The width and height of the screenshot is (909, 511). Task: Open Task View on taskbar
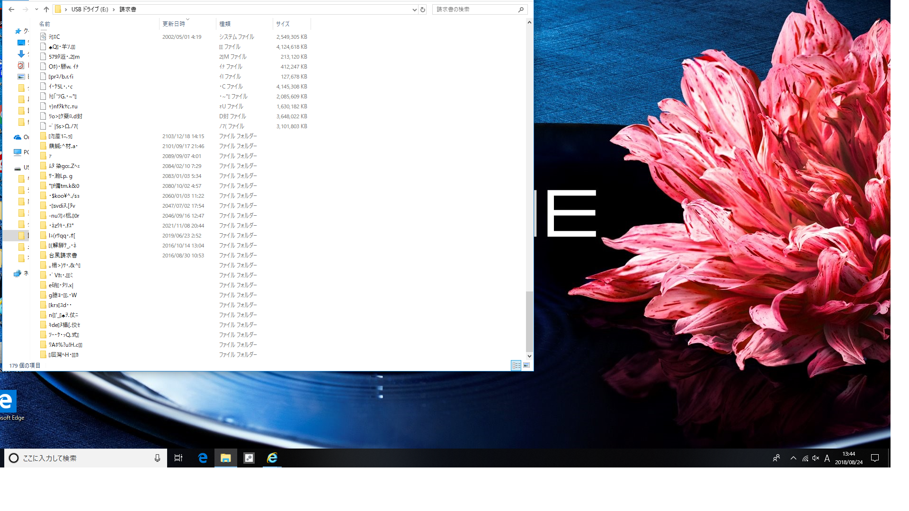pyautogui.click(x=178, y=458)
